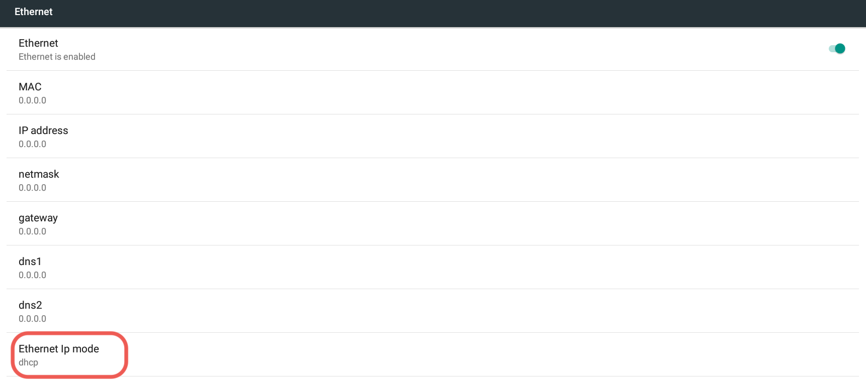The image size is (866, 384).
Task: Click the MAC value 0.0.0.0
Action: [x=32, y=100]
